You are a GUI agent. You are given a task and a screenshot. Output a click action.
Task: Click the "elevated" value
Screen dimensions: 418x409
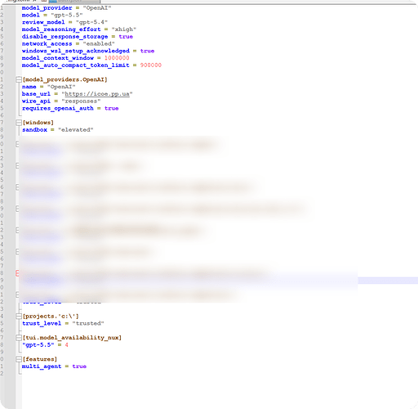[76, 130]
